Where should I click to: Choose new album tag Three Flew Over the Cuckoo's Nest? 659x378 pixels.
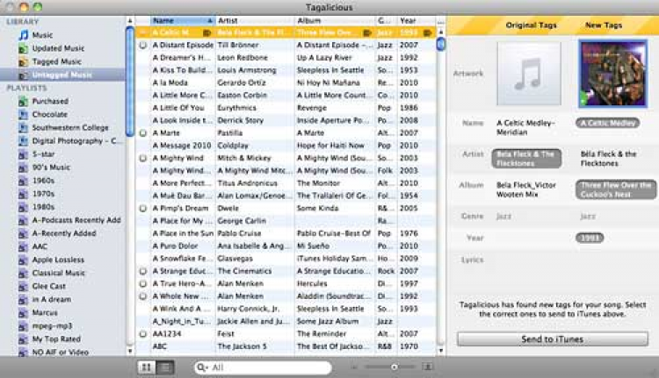(x=616, y=189)
